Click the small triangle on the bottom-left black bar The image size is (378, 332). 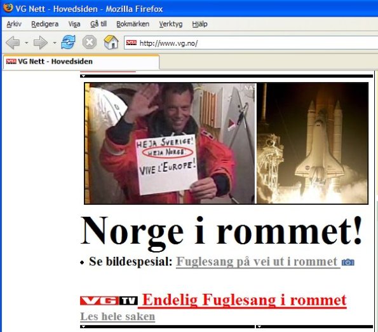[x=83, y=327]
